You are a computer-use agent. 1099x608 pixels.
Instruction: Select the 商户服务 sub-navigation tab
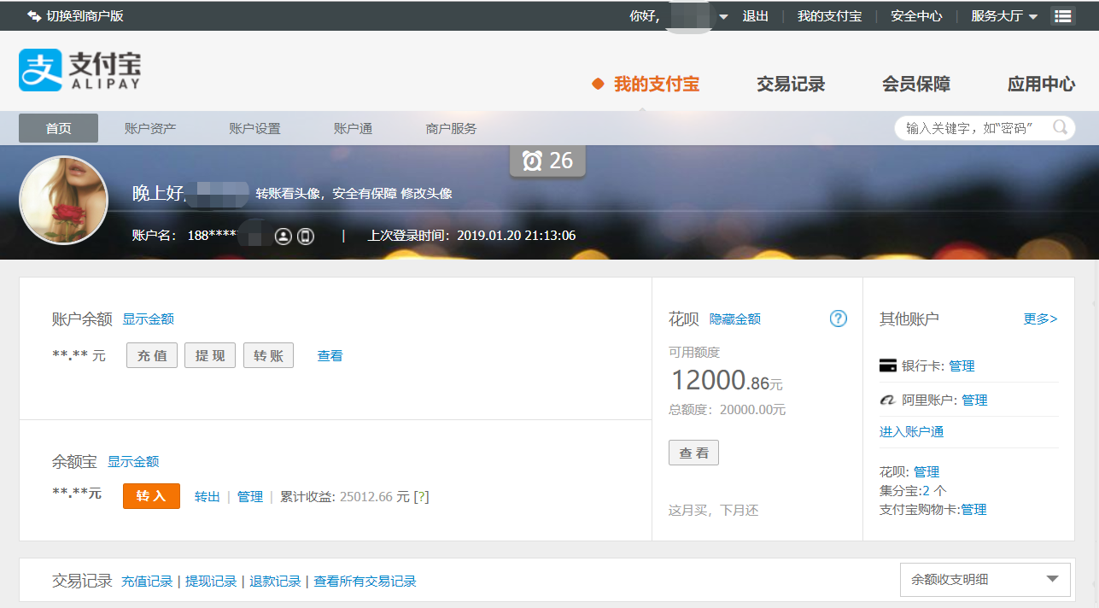(451, 128)
